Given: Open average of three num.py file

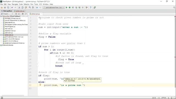Looking at the screenshot, I should (13, 18).
